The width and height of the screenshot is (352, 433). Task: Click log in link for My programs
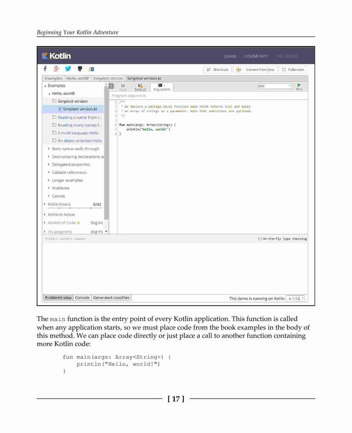(97, 232)
